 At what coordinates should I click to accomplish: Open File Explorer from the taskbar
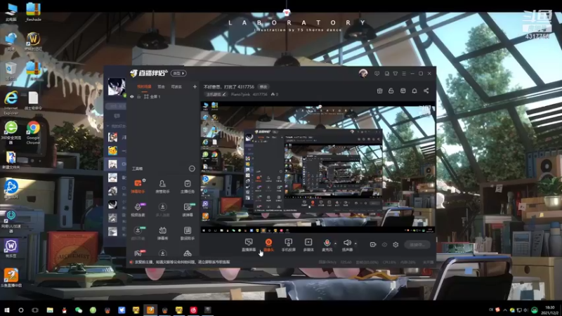[50, 310]
